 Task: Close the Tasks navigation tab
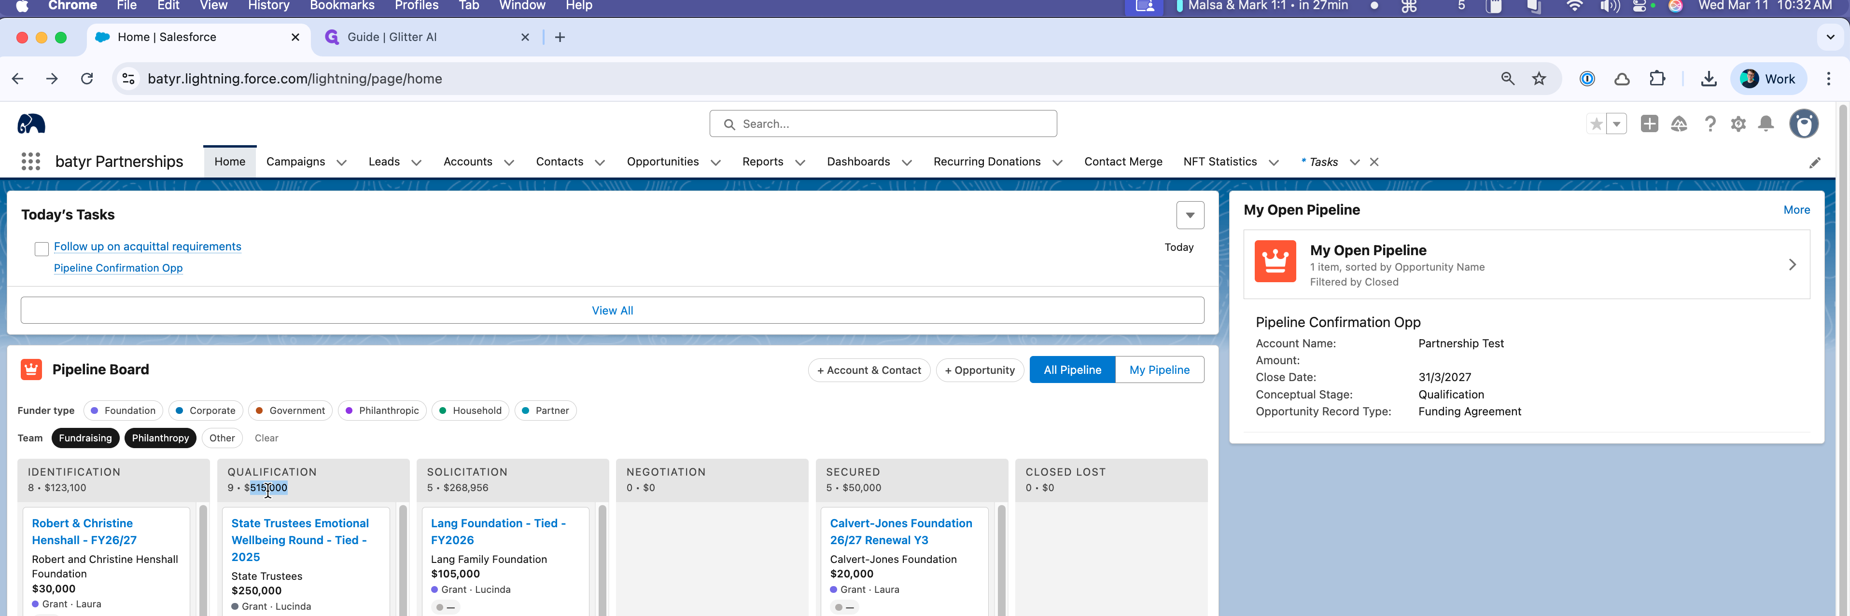[x=1374, y=162]
